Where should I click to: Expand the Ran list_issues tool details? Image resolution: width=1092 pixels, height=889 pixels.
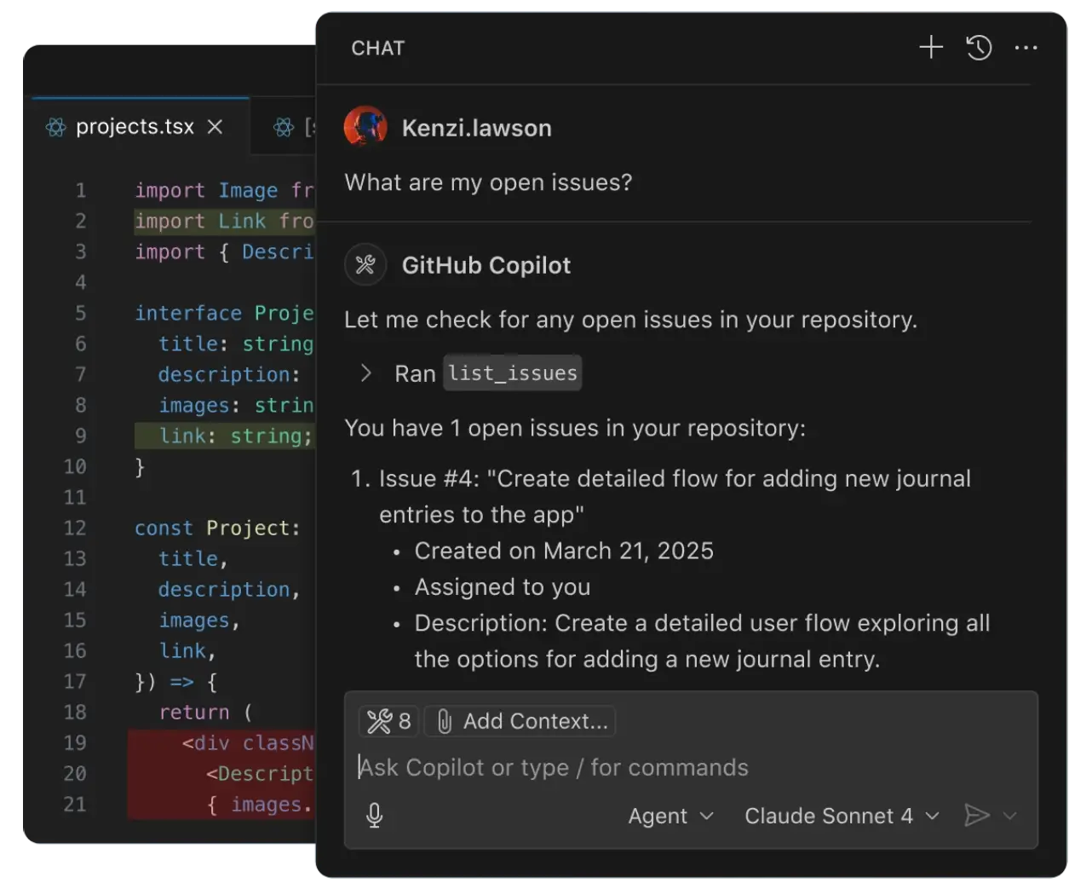tap(365, 373)
